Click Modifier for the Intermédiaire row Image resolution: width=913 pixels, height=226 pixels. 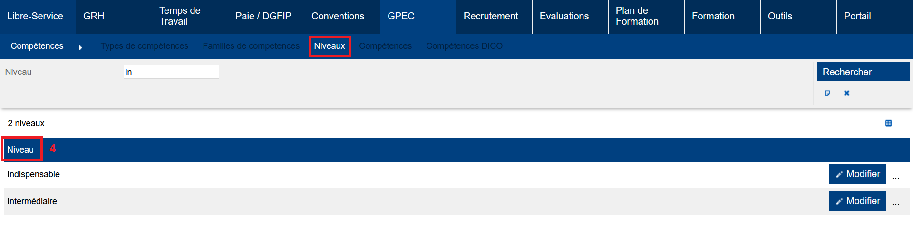pos(857,201)
